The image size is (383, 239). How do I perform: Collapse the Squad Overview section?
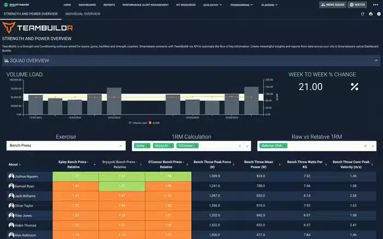tap(376, 61)
